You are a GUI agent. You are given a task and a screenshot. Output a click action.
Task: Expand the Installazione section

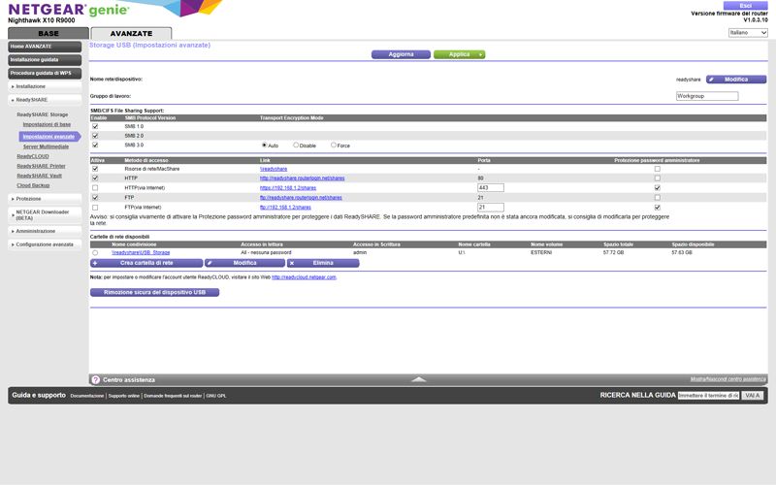(x=45, y=86)
